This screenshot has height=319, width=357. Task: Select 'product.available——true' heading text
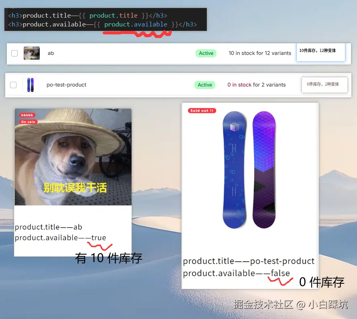pyautogui.click(x=60, y=238)
